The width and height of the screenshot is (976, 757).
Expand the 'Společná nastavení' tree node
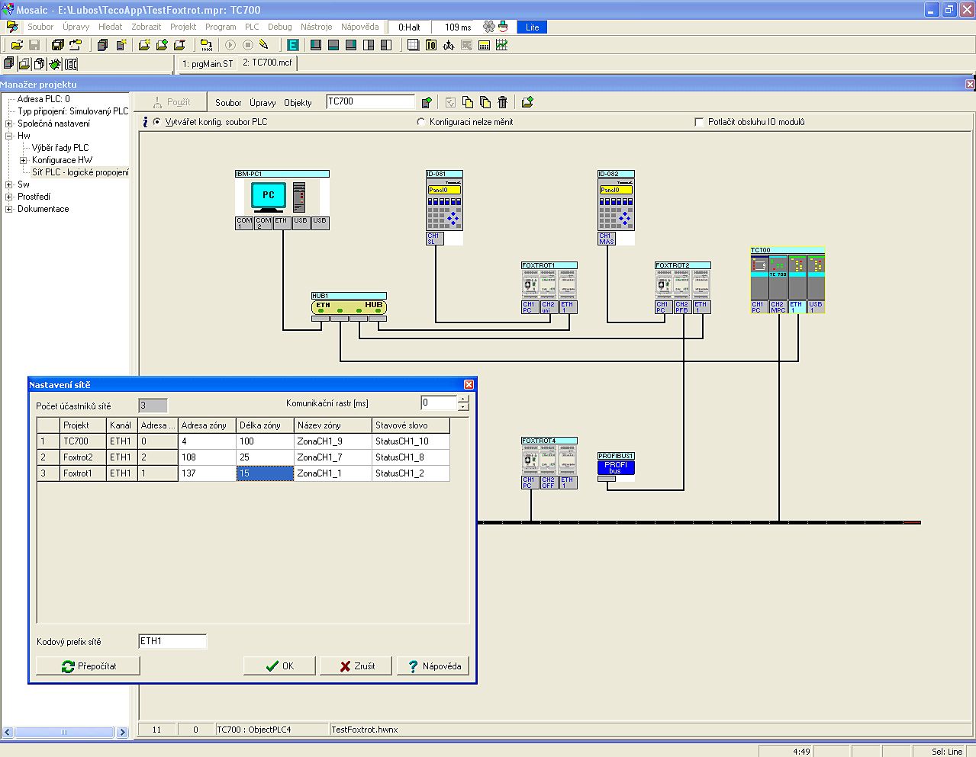tap(9, 123)
